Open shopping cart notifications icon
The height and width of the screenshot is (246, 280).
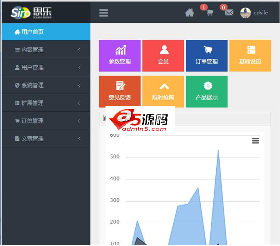coord(210,13)
